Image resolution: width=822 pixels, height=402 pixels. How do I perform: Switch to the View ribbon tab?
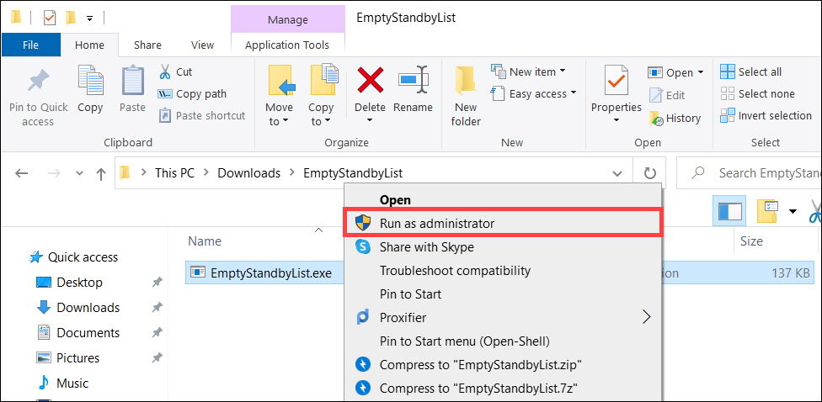point(202,45)
